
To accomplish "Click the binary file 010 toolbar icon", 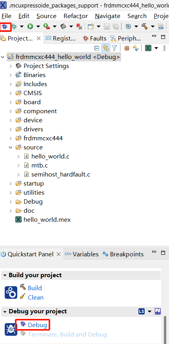I will point(161,27).
